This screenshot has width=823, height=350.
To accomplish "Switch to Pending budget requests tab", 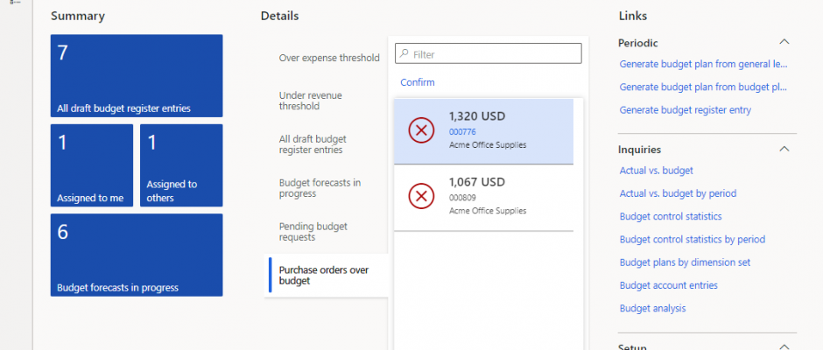I will [x=313, y=231].
